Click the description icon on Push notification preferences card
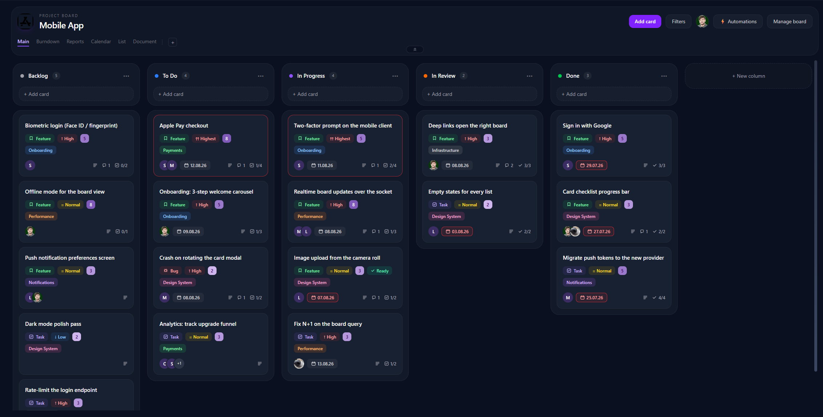823x417 pixels. [125, 297]
